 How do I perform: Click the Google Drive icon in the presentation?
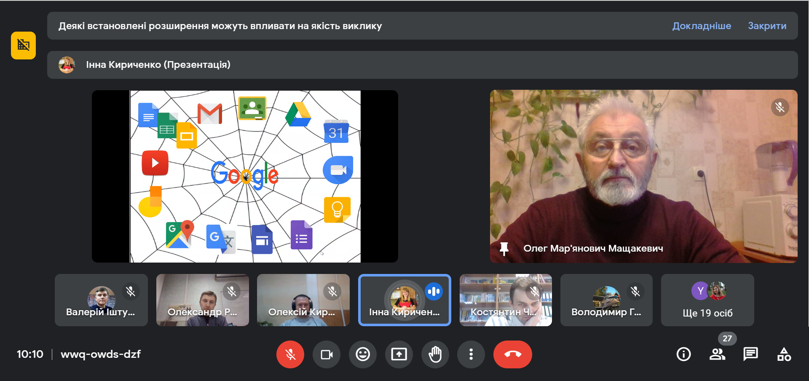tap(298, 115)
